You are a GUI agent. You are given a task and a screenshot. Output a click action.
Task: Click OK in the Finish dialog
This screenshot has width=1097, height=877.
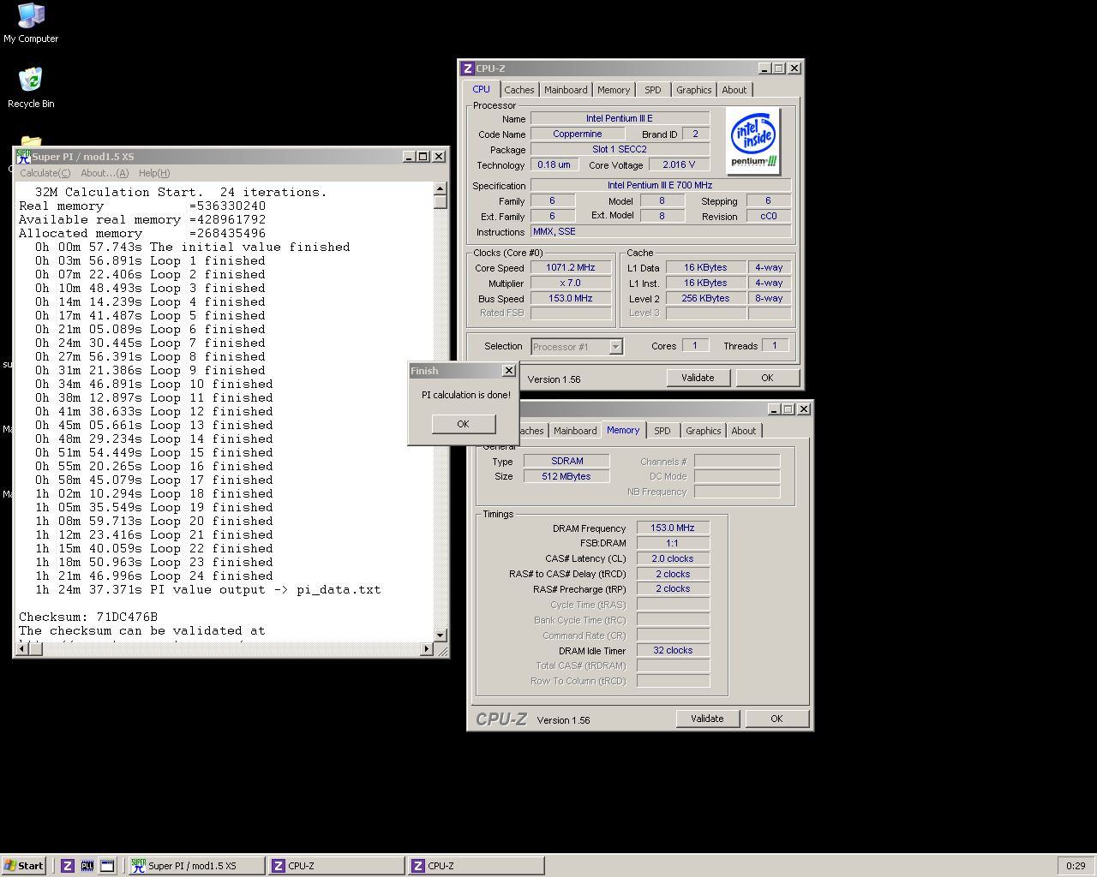(464, 424)
